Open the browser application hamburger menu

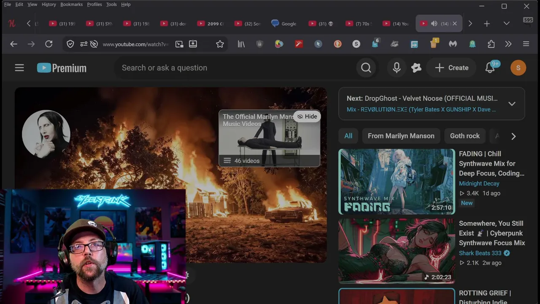tap(526, 44)
